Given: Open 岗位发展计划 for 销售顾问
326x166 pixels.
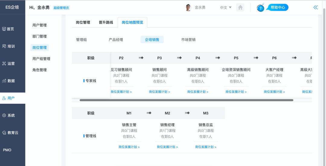Looking at the screenshot, I should (159, 92).
